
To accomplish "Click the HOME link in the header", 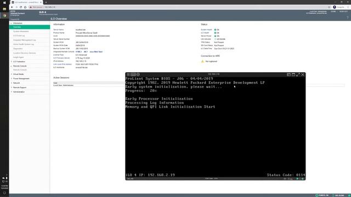I will [333, 11].
